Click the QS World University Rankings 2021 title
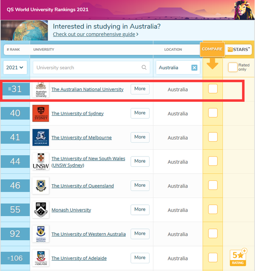Viewport: 255px width, 271px height. coord(48,9)
